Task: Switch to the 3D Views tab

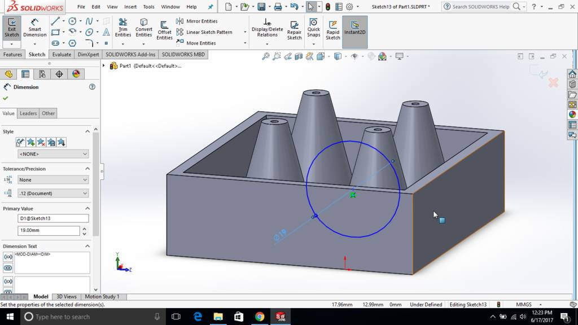Action: 67,297
